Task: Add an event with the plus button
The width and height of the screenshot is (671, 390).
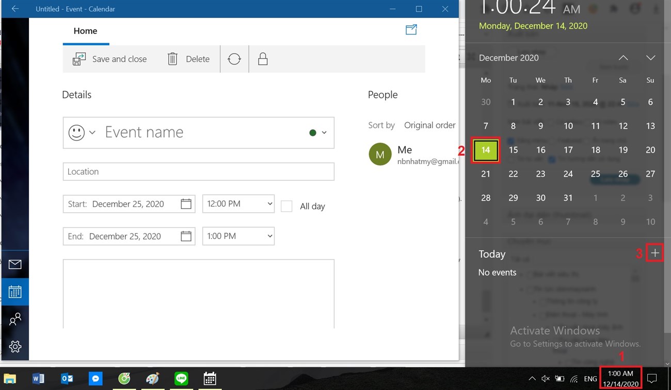Action: (x=655, y=253)
